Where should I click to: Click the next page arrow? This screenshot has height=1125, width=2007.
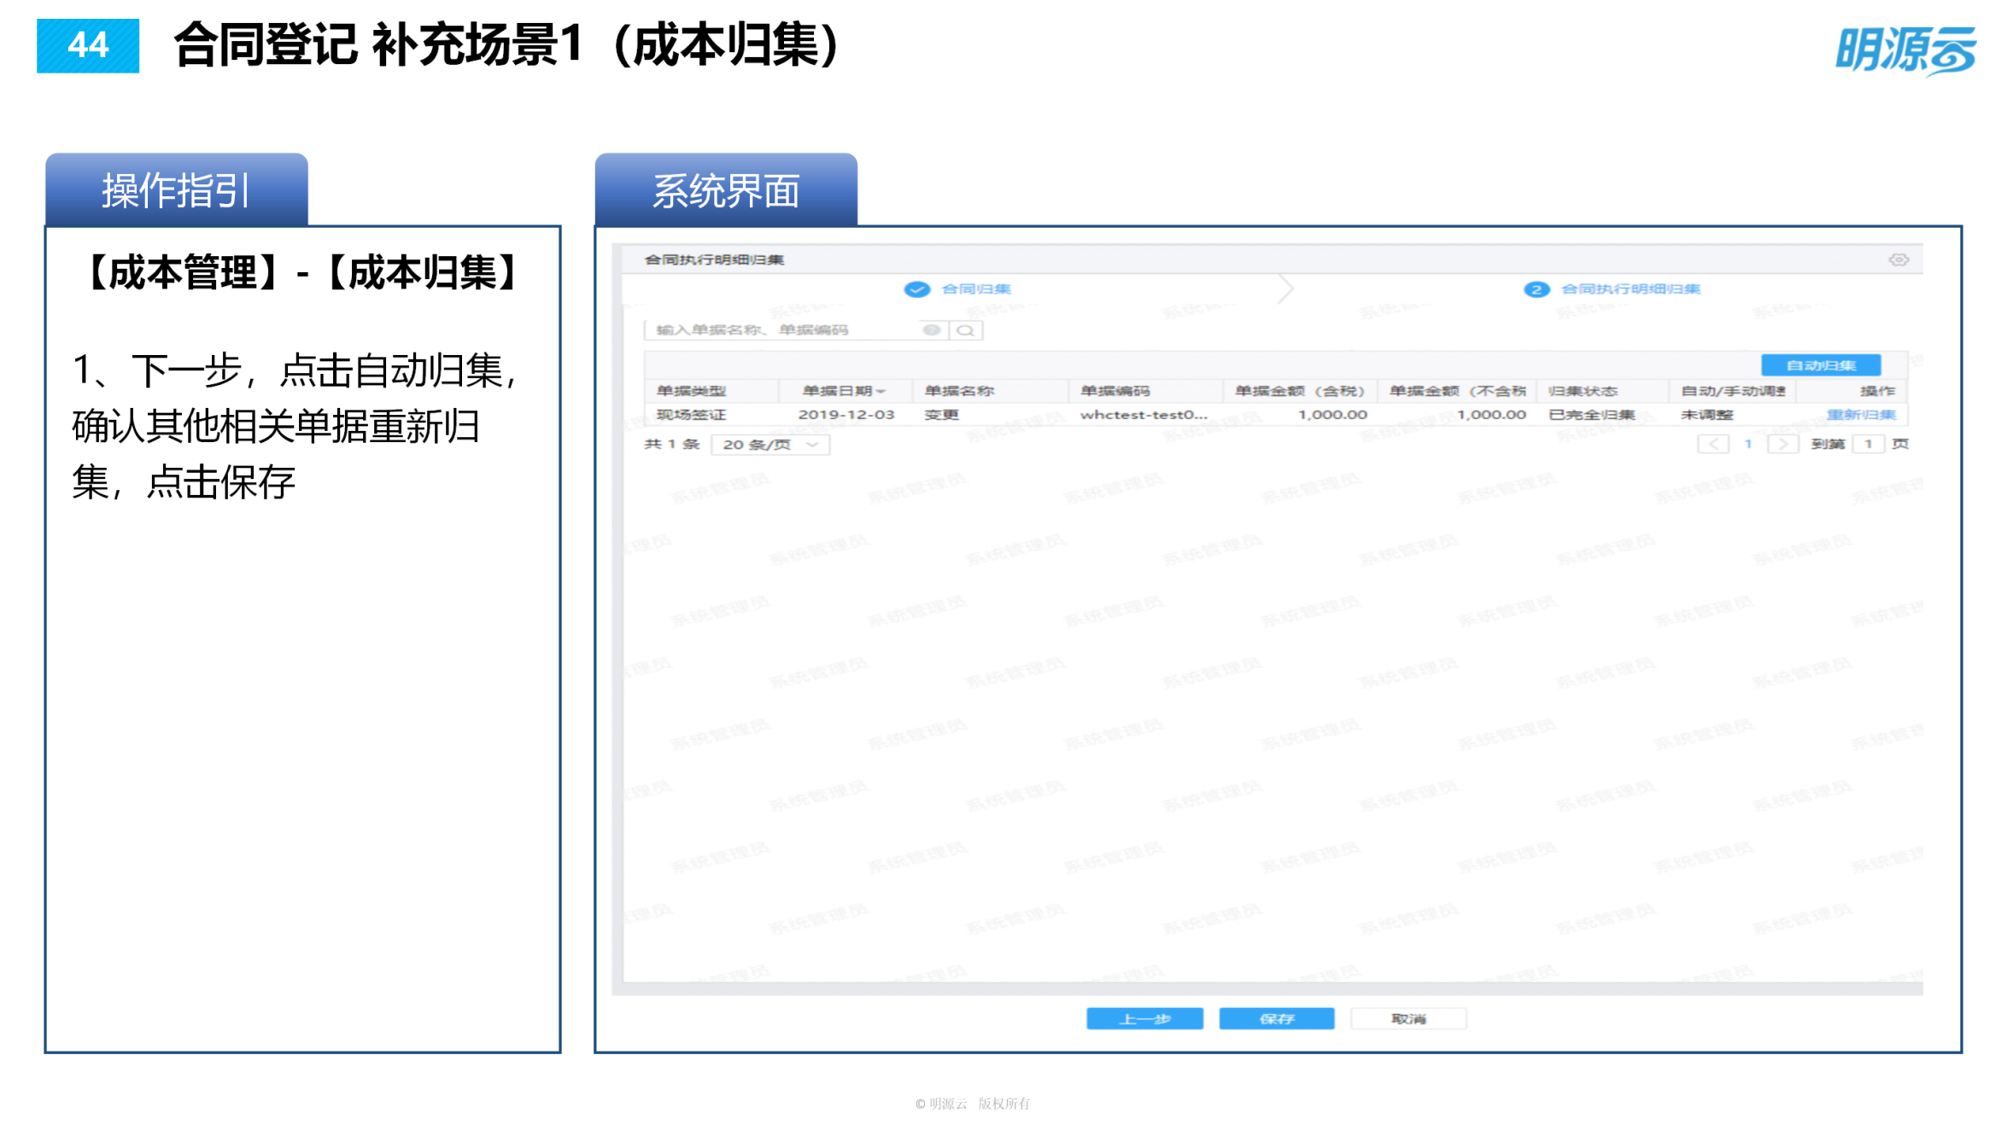pos(1783,443)
